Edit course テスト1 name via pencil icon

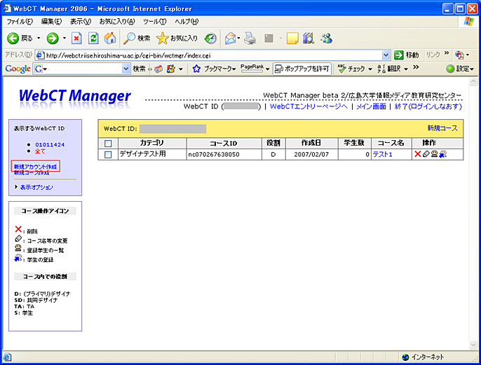click(426, 154)
